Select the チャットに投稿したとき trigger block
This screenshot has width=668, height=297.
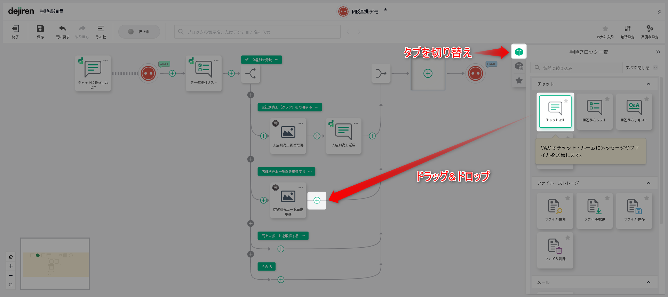coord(93,73)
